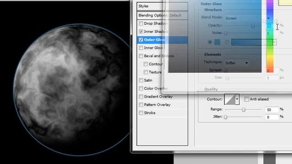Open the blue glow color swatch
Screen dimensions: 292x164
point(217,42)
